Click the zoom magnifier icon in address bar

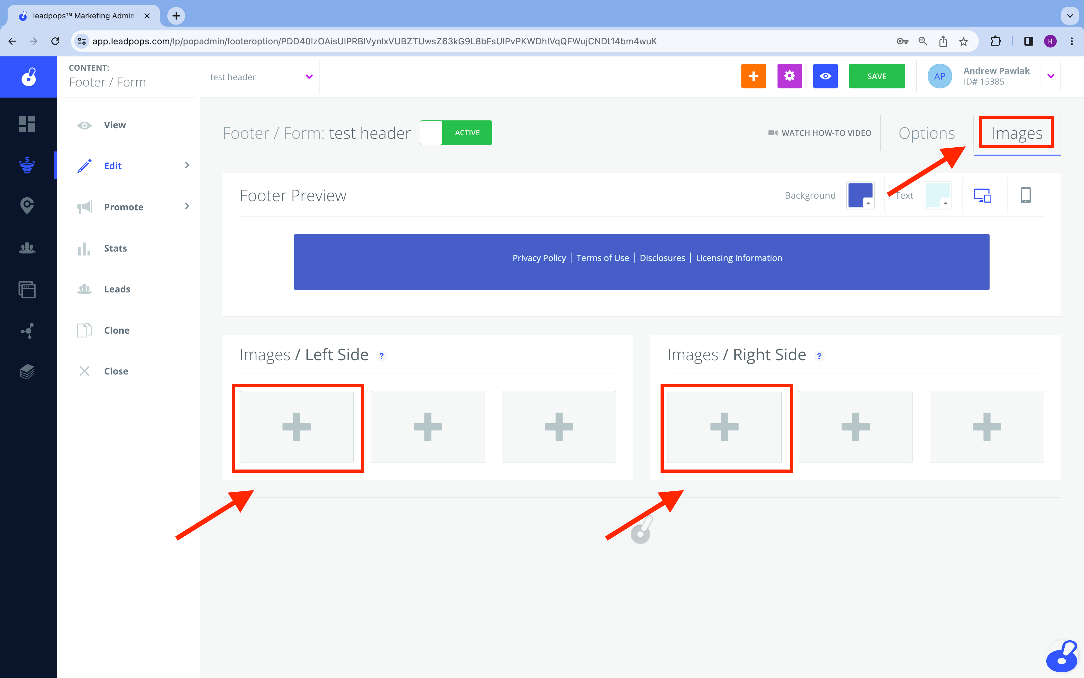[923, 41]
